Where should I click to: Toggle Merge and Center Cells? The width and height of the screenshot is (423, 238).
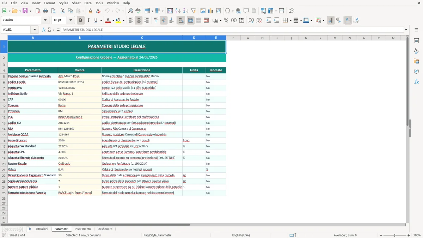tap(190, 20)
